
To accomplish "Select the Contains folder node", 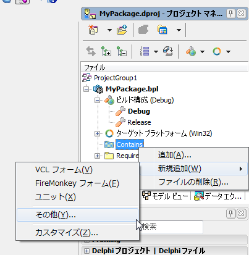I will pos(129,144).
